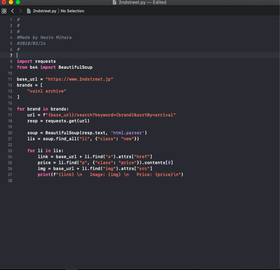Click the '2ndstreet.py — Edited' window title

point(142,2)
